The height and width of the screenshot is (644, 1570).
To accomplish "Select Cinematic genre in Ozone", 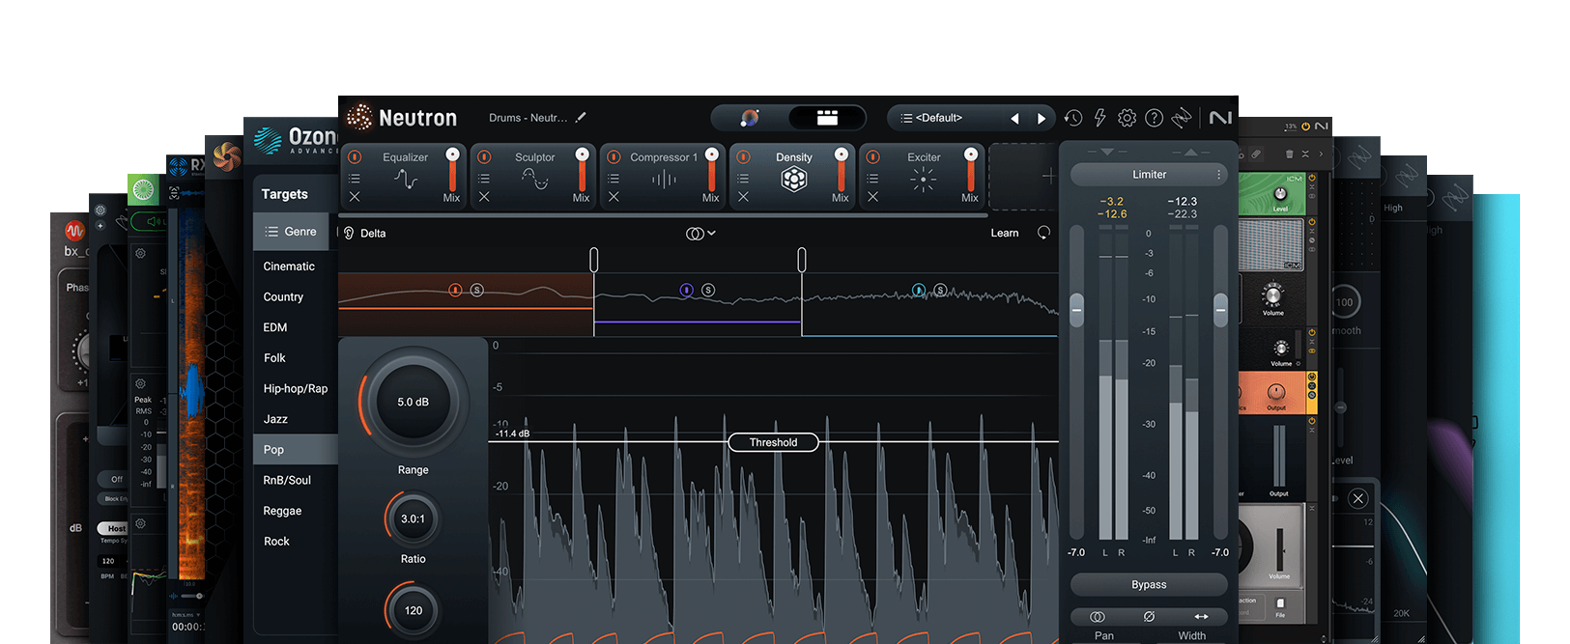I will tap(289, 266).
